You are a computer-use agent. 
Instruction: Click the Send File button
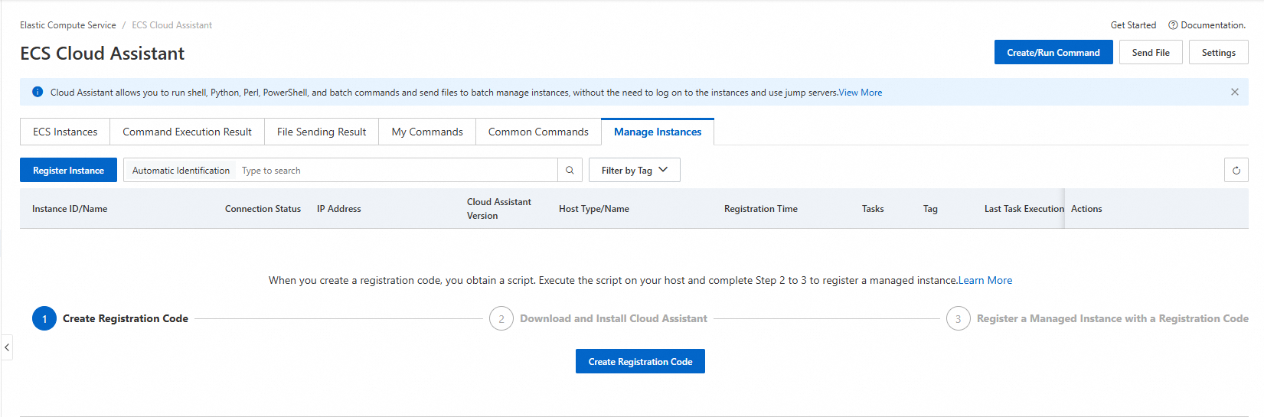(x=1151, y=53)
